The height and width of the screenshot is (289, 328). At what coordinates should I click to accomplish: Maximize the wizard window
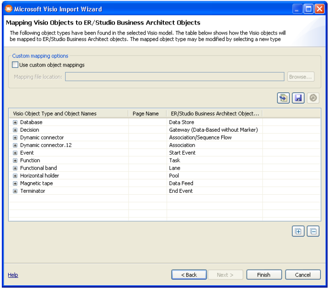click(308, 9)
